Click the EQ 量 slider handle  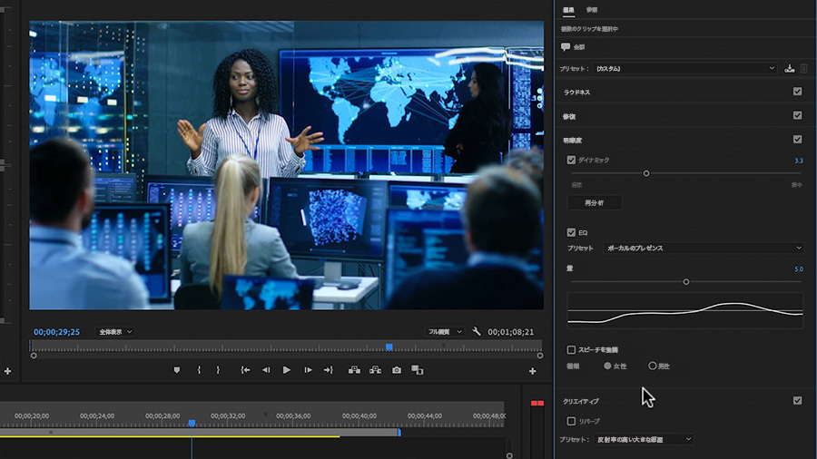pyautogui.click(x=686, y=281)
